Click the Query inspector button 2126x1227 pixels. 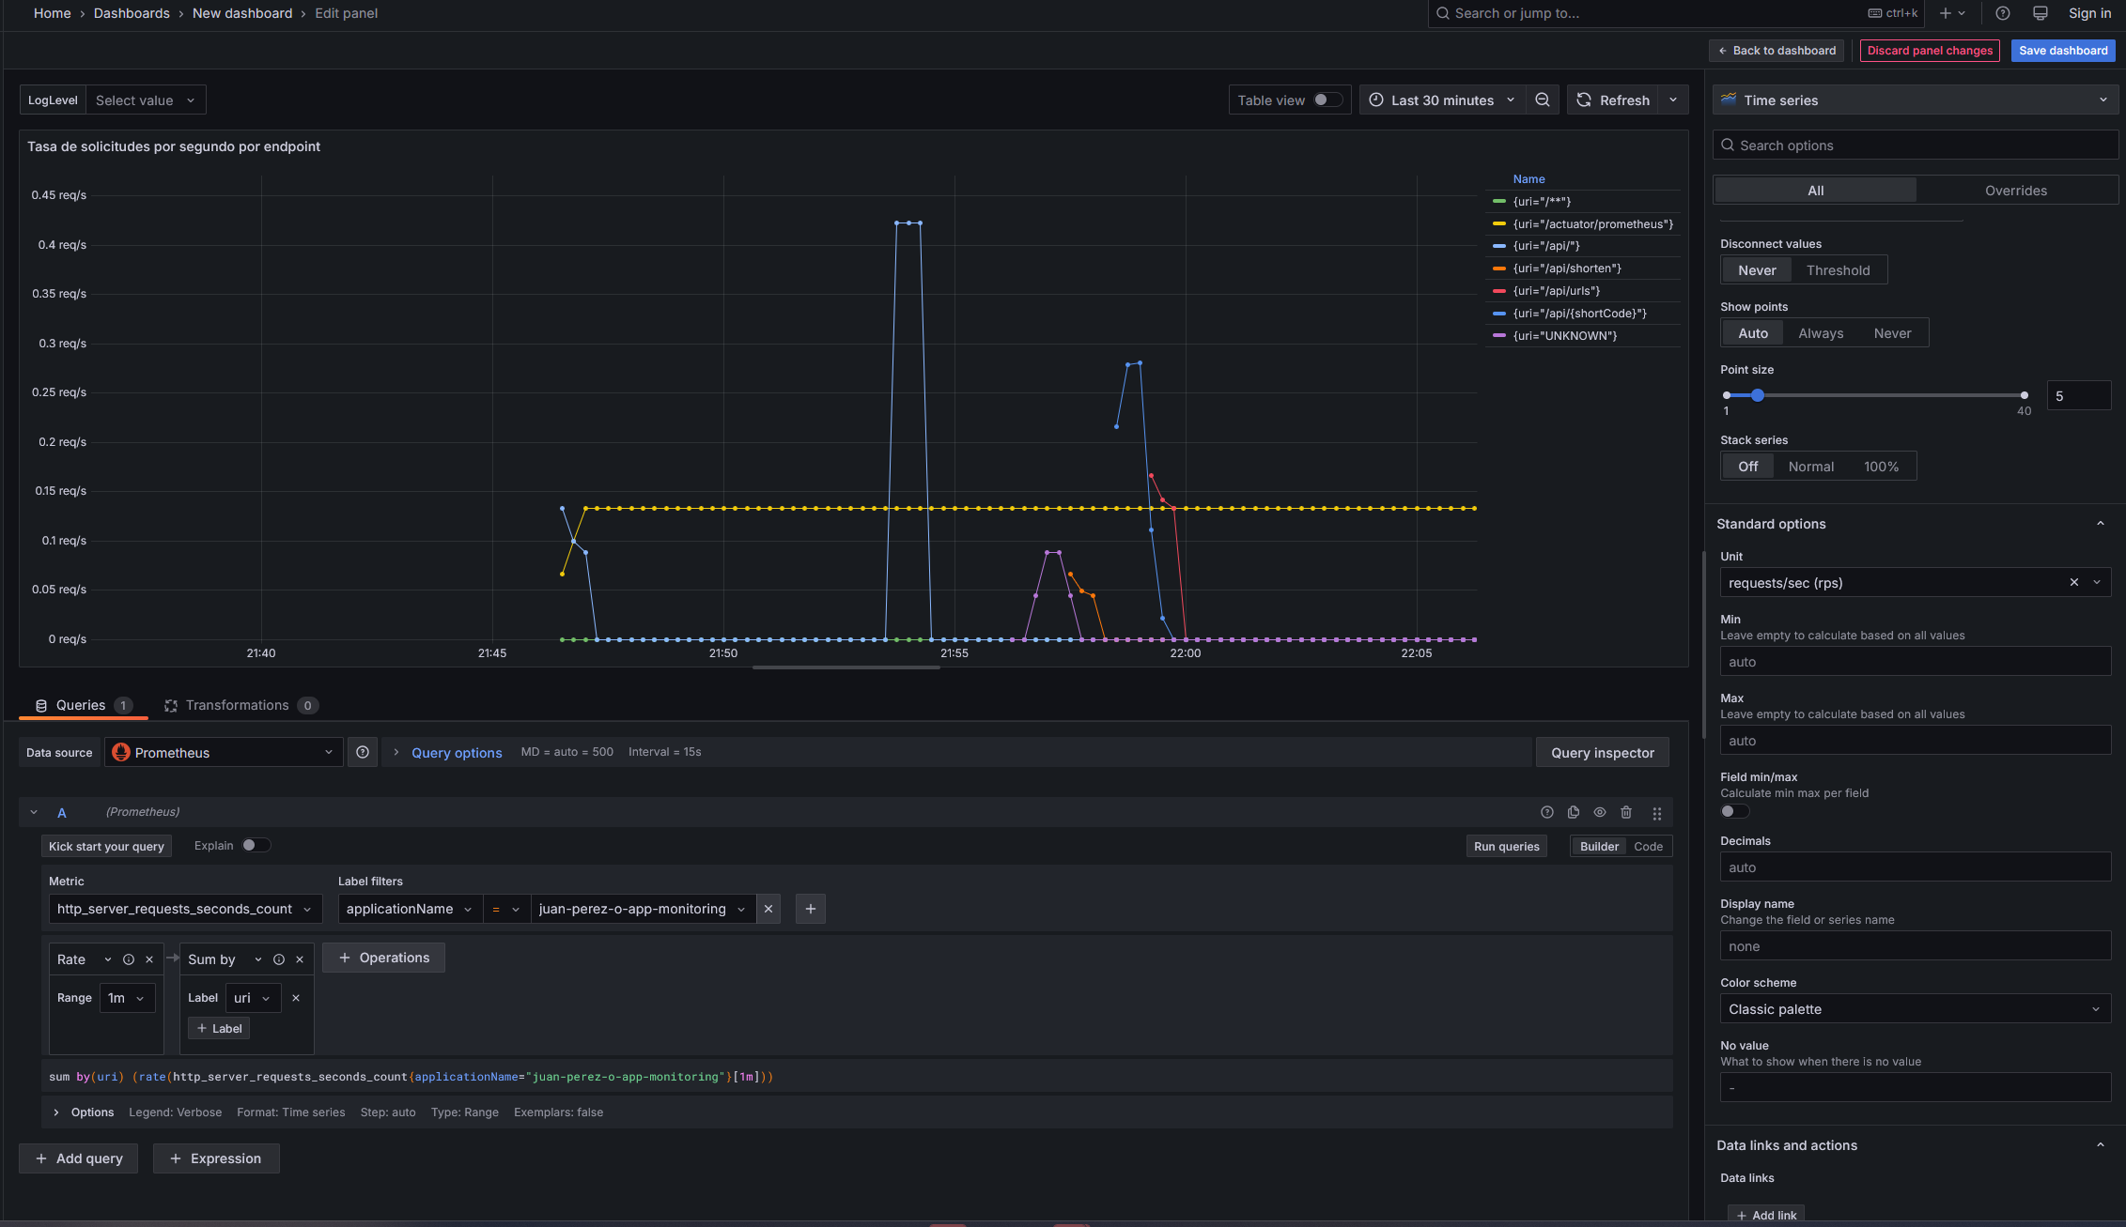pyautogui.click(x=1602, y=752)
